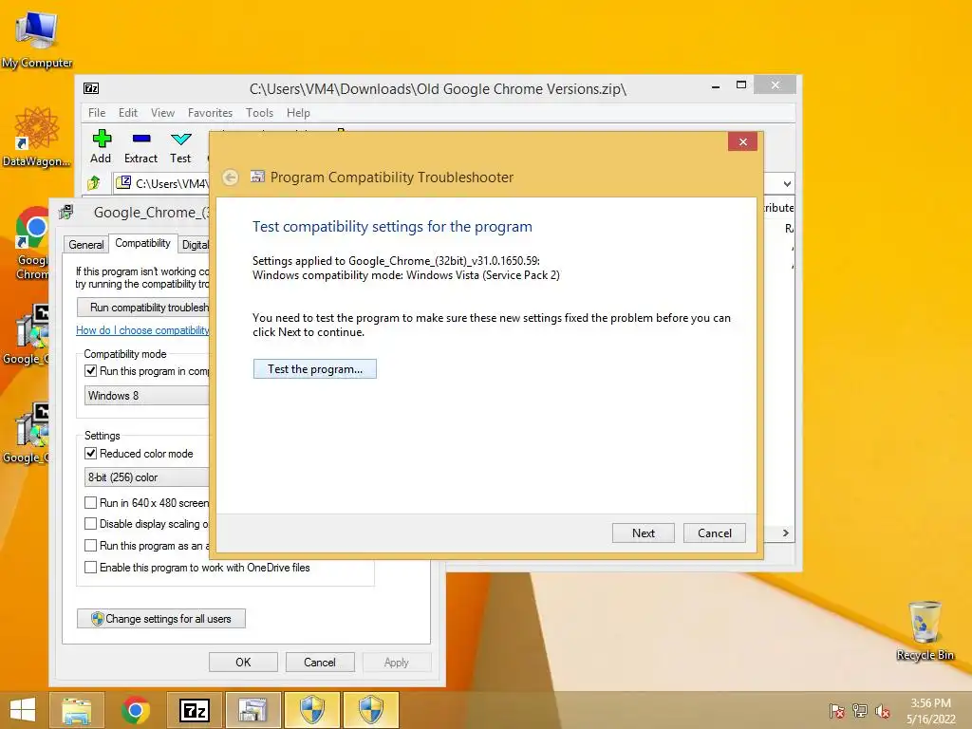Click Next in the troubleshooter

click(x=643, y=533)
